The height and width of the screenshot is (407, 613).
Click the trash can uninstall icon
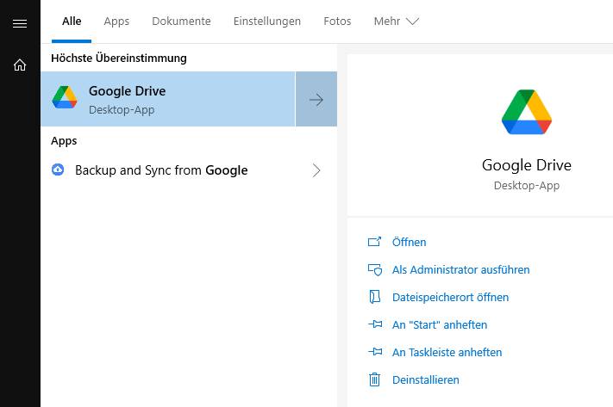point(374,379)
